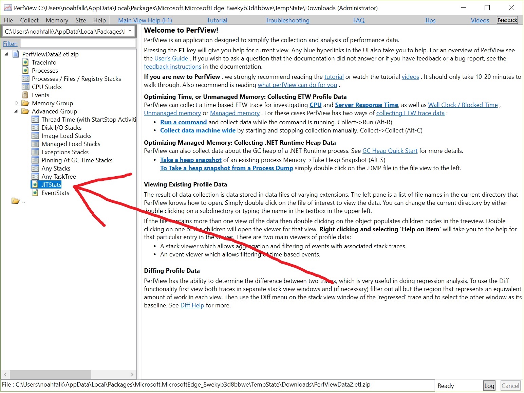Click the Feedback button

coord(507,20)
